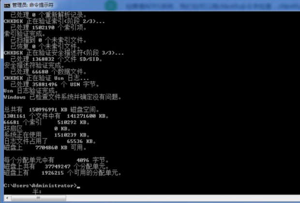
Task: Click the 坏扇区 0 KB line
Action: [37, 129]
